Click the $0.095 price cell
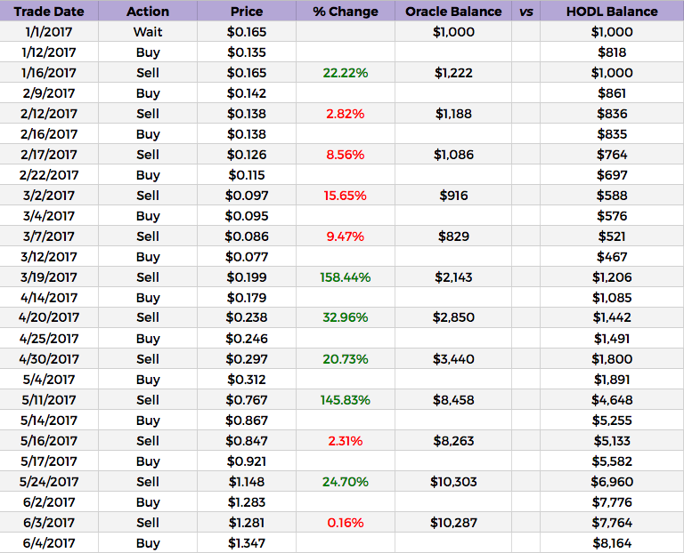The image size is (684, 553). (247, 216)
